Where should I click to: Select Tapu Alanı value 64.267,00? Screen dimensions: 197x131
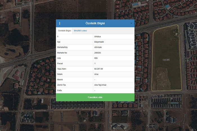click(x=99, y=69)
